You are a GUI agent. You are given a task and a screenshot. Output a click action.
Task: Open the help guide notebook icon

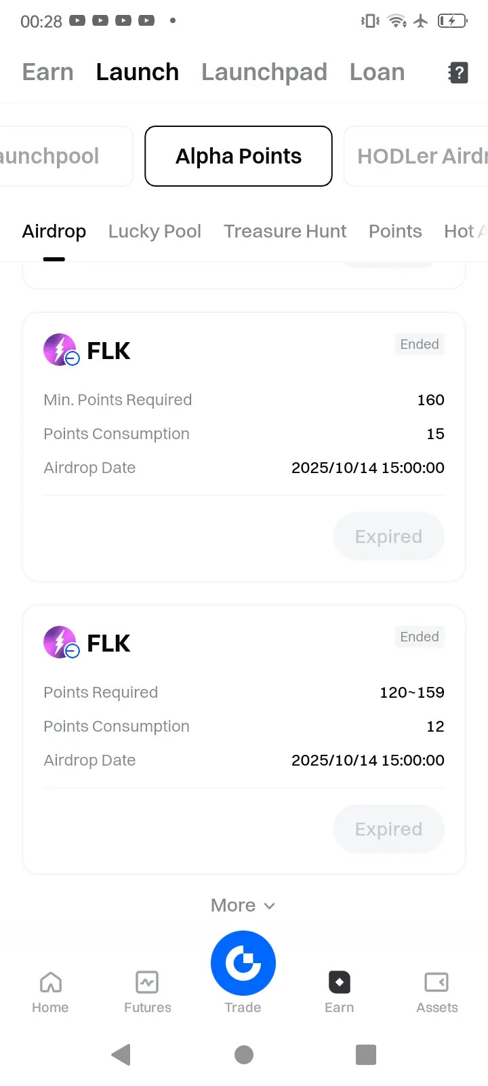point(458,73)
